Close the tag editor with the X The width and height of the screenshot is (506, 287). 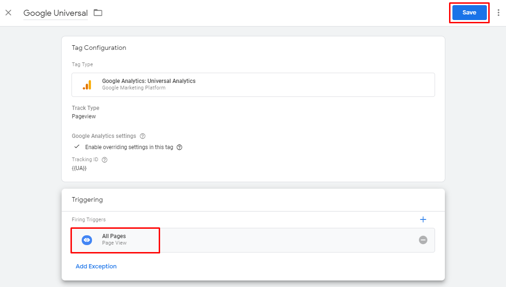[8, 13]
